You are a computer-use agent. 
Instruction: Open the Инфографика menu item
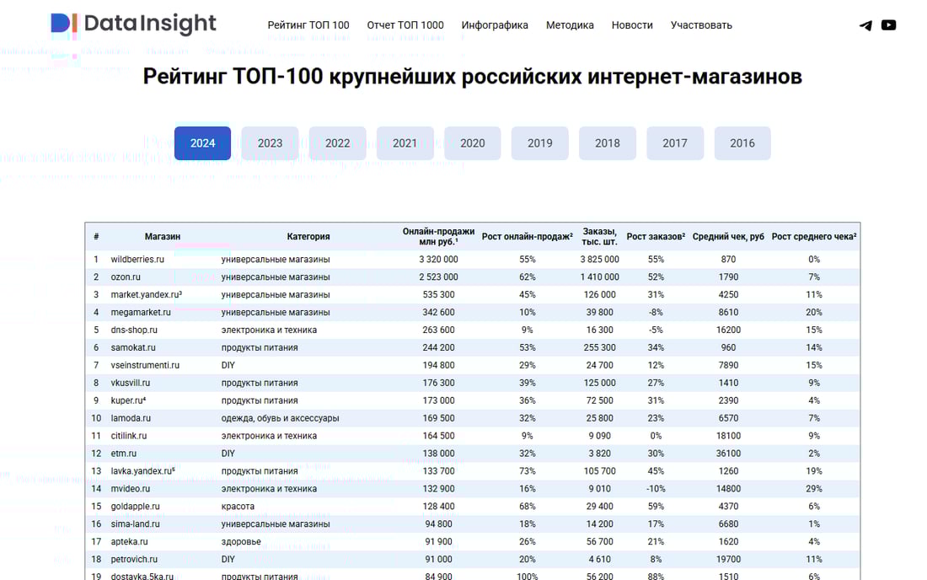coord(495,25)
